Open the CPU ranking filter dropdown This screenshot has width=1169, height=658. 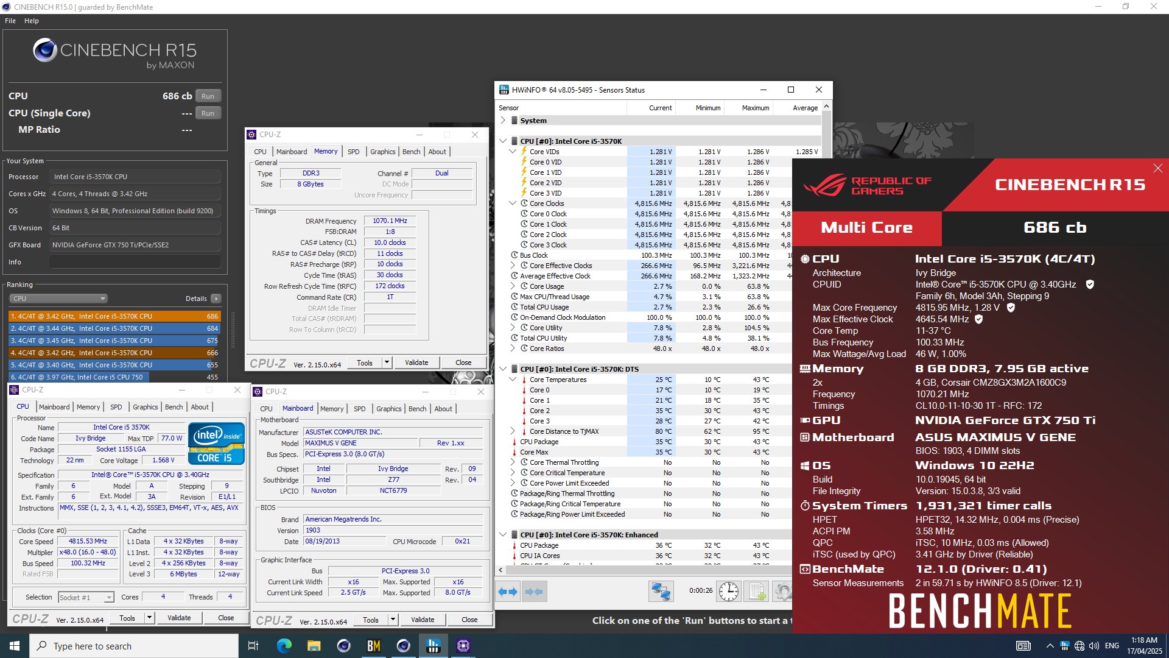point(58,299)
